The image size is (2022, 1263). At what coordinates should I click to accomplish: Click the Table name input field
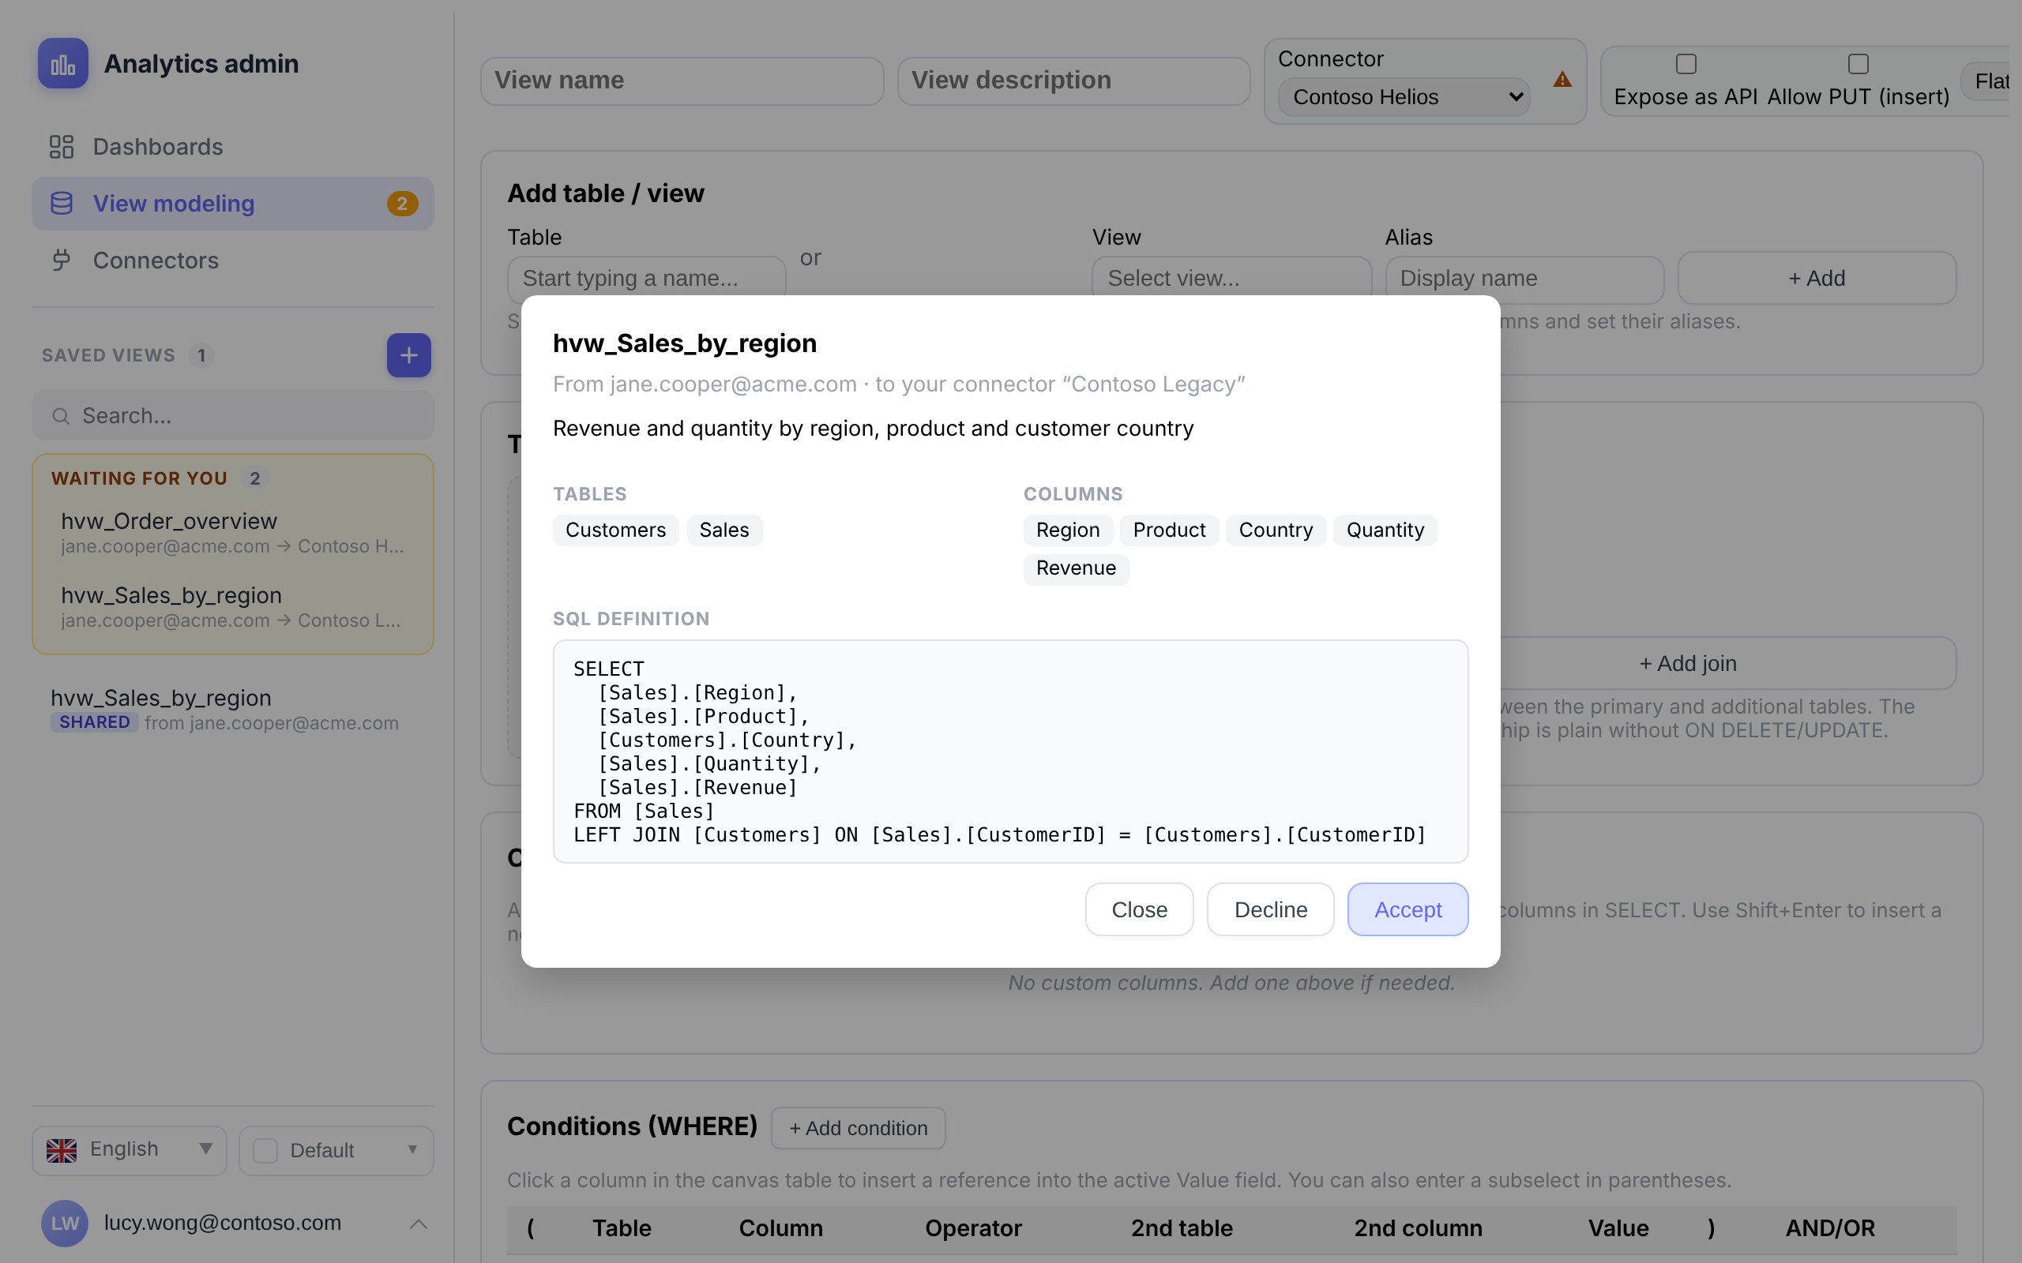[x=647, y=278]
